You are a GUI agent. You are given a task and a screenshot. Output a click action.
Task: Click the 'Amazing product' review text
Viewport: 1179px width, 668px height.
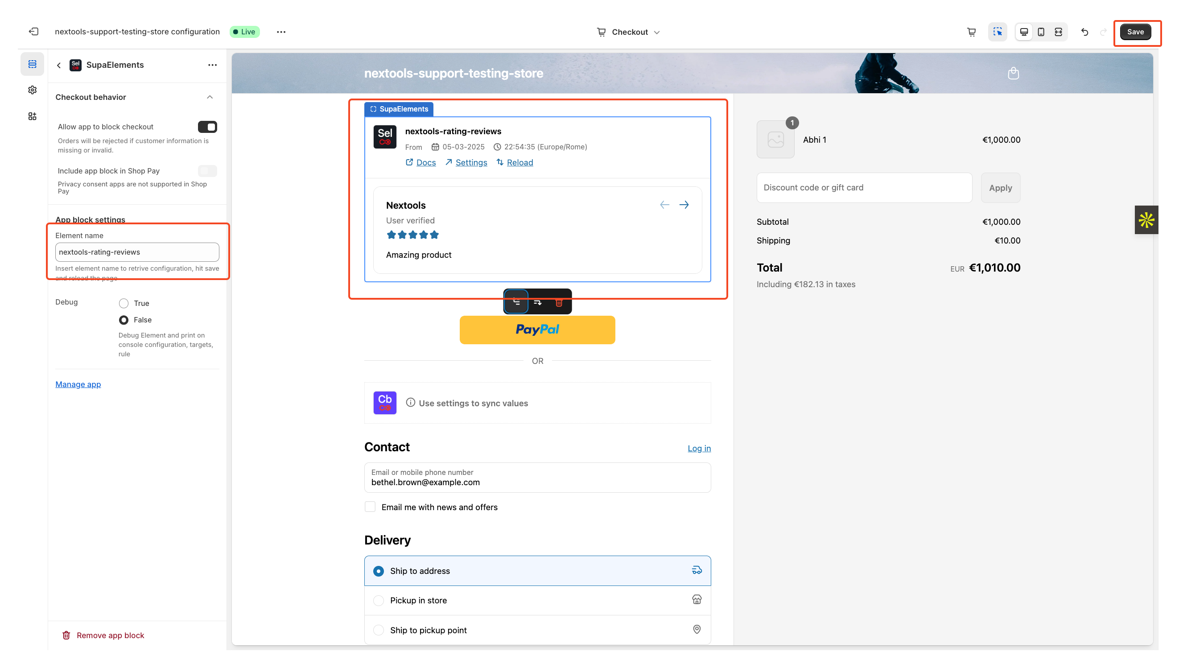point(418,255)
